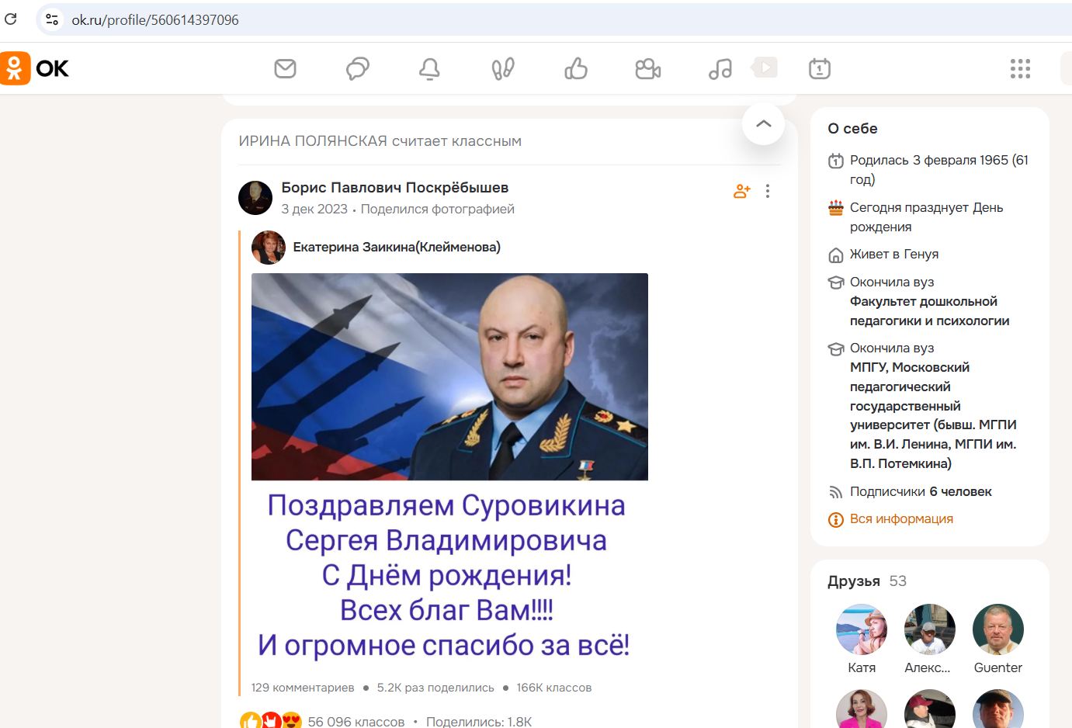Open the music note icon
1072x728 pixels.
[x=718, y=68]
